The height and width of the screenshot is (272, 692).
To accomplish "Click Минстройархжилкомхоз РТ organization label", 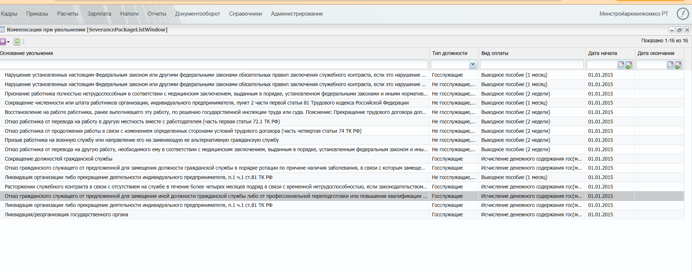I will click(634, 14).
